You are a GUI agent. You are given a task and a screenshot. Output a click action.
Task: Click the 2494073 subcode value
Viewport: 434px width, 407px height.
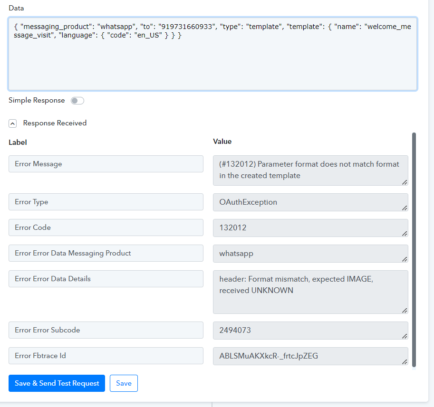click(310, 331)
